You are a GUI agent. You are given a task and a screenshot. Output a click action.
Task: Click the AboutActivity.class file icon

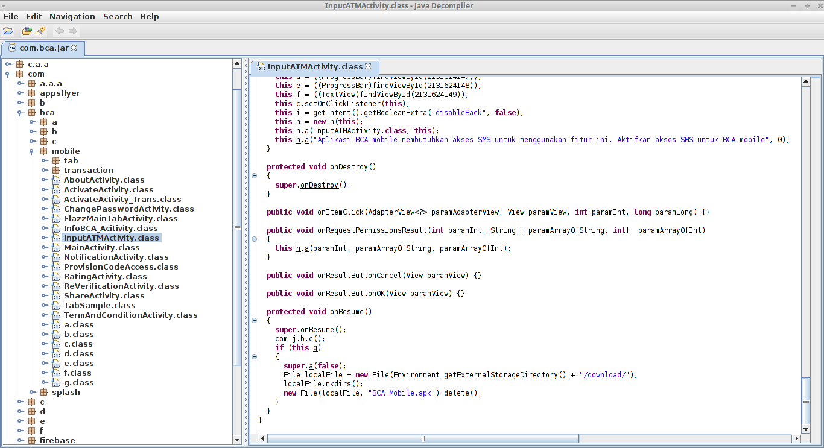pos(56,180)
